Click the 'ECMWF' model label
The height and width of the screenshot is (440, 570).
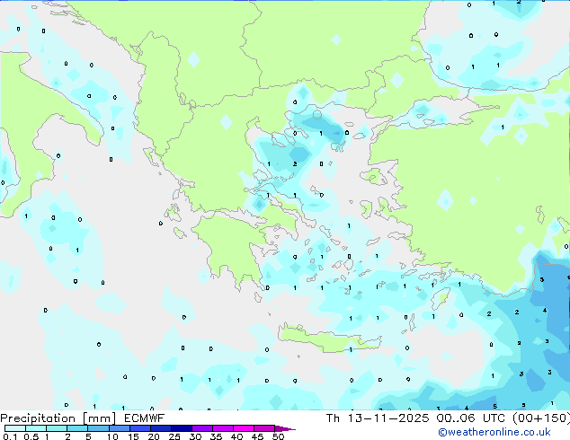coord(144,418)
